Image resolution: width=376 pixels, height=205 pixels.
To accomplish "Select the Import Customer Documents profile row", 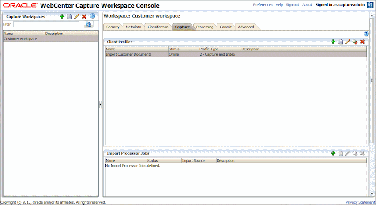I will coord(236,54).
